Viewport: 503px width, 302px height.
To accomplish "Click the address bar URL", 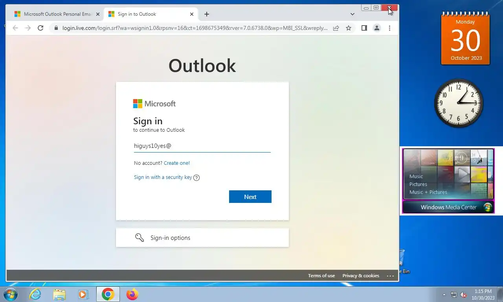I will (195, 28).
